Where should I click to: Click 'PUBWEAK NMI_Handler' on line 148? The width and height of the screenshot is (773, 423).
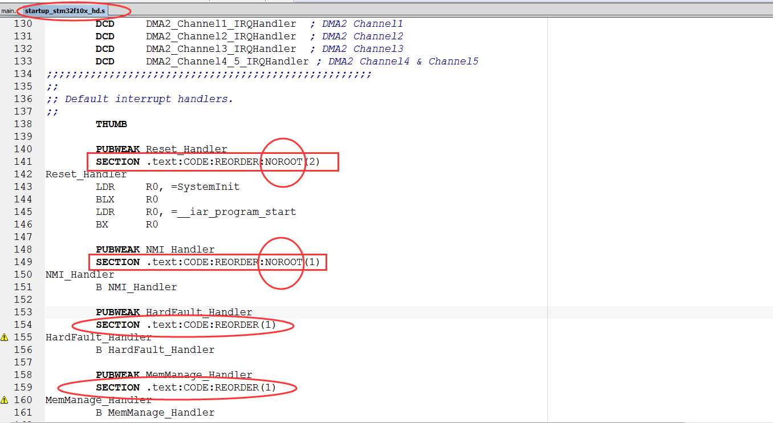click(x=155, y=250)
